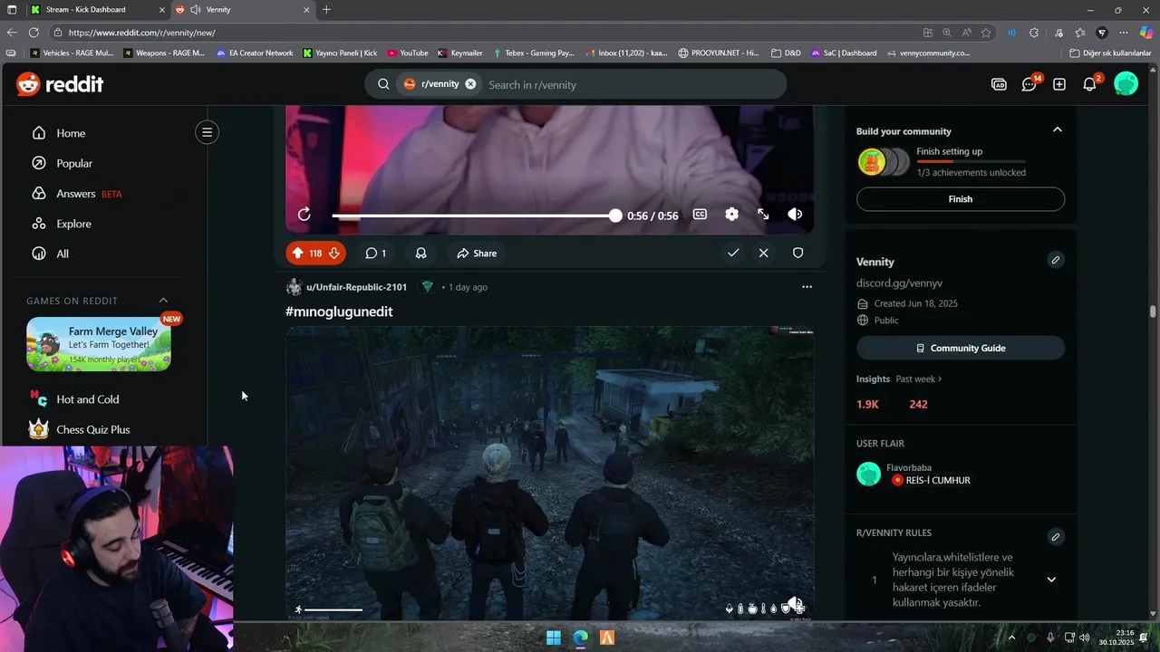Open Flavorbaba user flair avatar
Image resolution: width=1160 pixels, height=652 pixels.
868,474
